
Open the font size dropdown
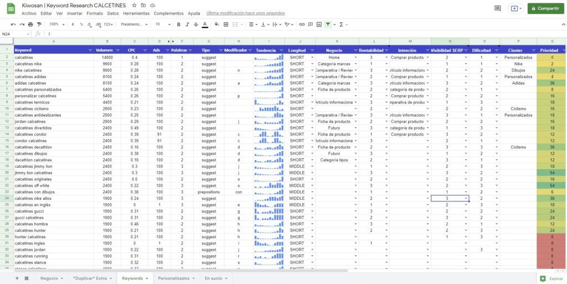pyautogui.click(x=163, y=24)
